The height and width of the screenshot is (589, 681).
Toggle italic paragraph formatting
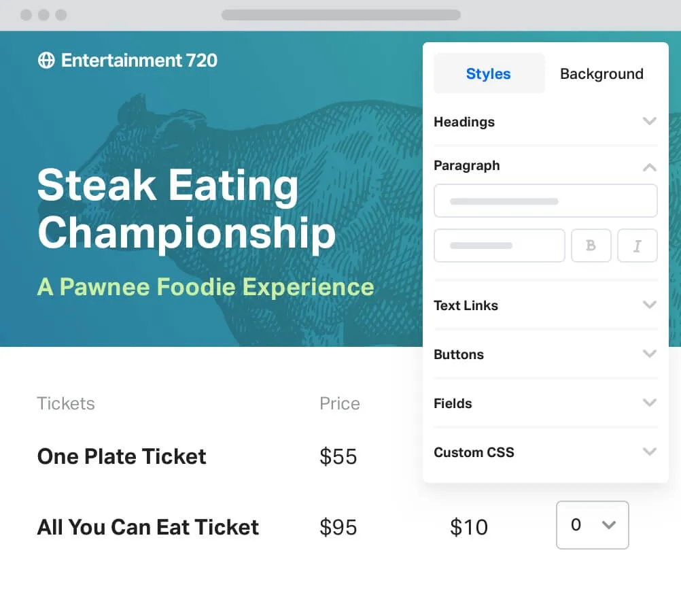637,246
